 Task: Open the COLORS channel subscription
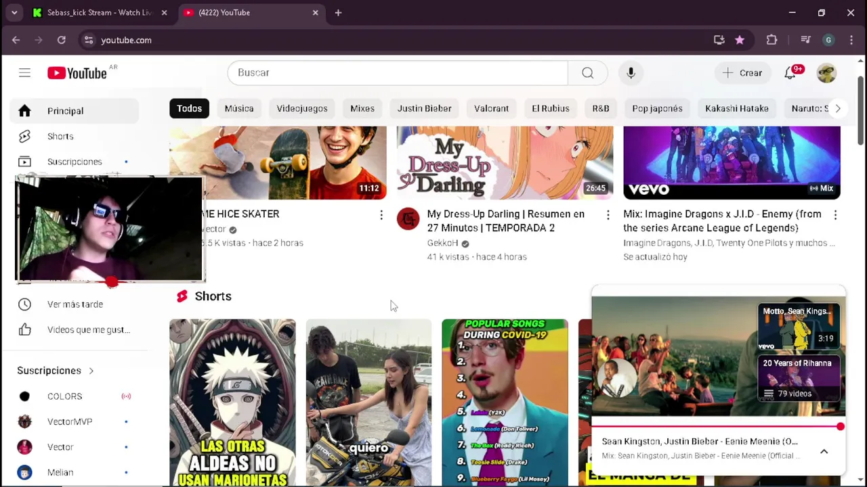[75, 396]
